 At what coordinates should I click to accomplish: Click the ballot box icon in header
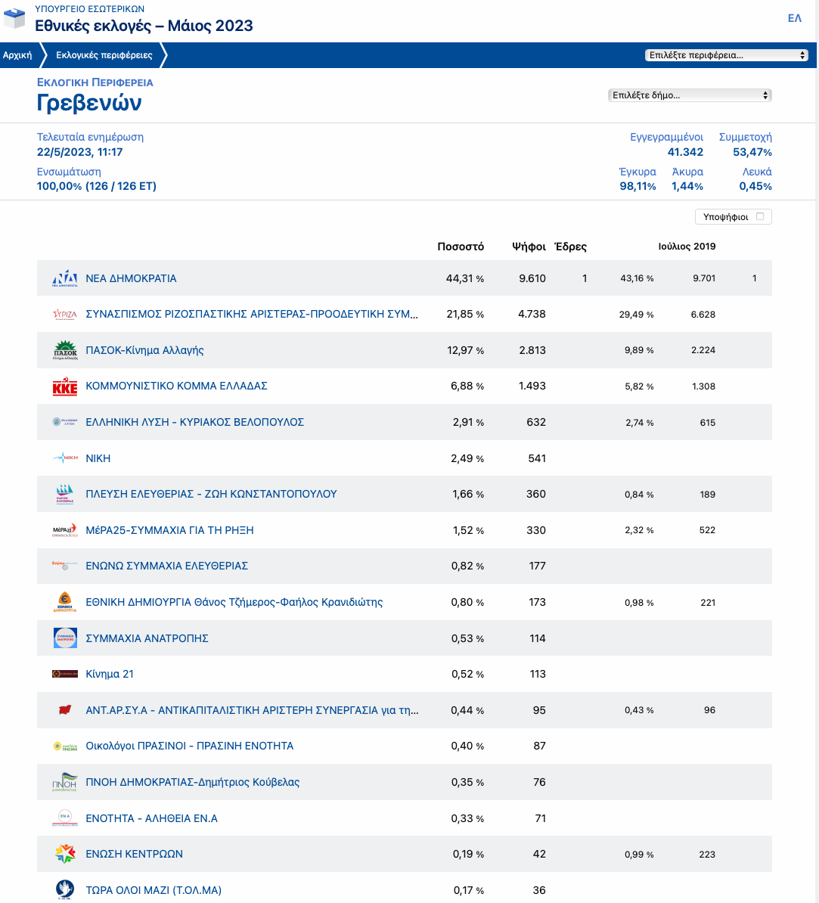tap(15, 18)
